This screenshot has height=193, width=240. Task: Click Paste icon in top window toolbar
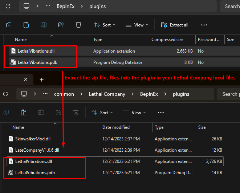tap(26, 25)
